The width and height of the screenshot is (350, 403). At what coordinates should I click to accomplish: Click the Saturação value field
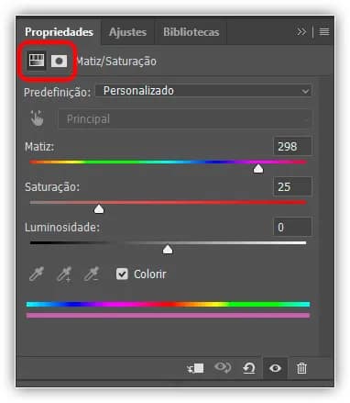(x=292, y=186)
